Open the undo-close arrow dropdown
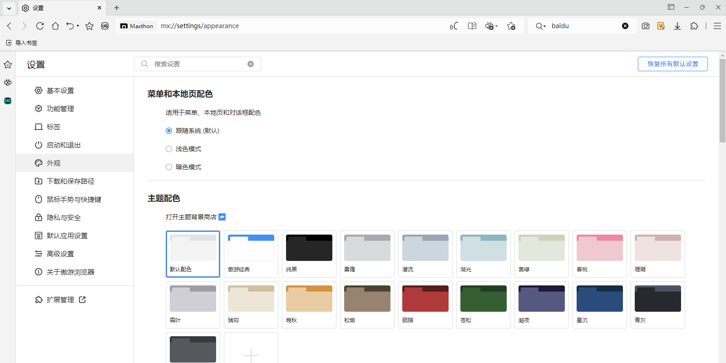This screenshot has width=726, height=363. point(78,26)
